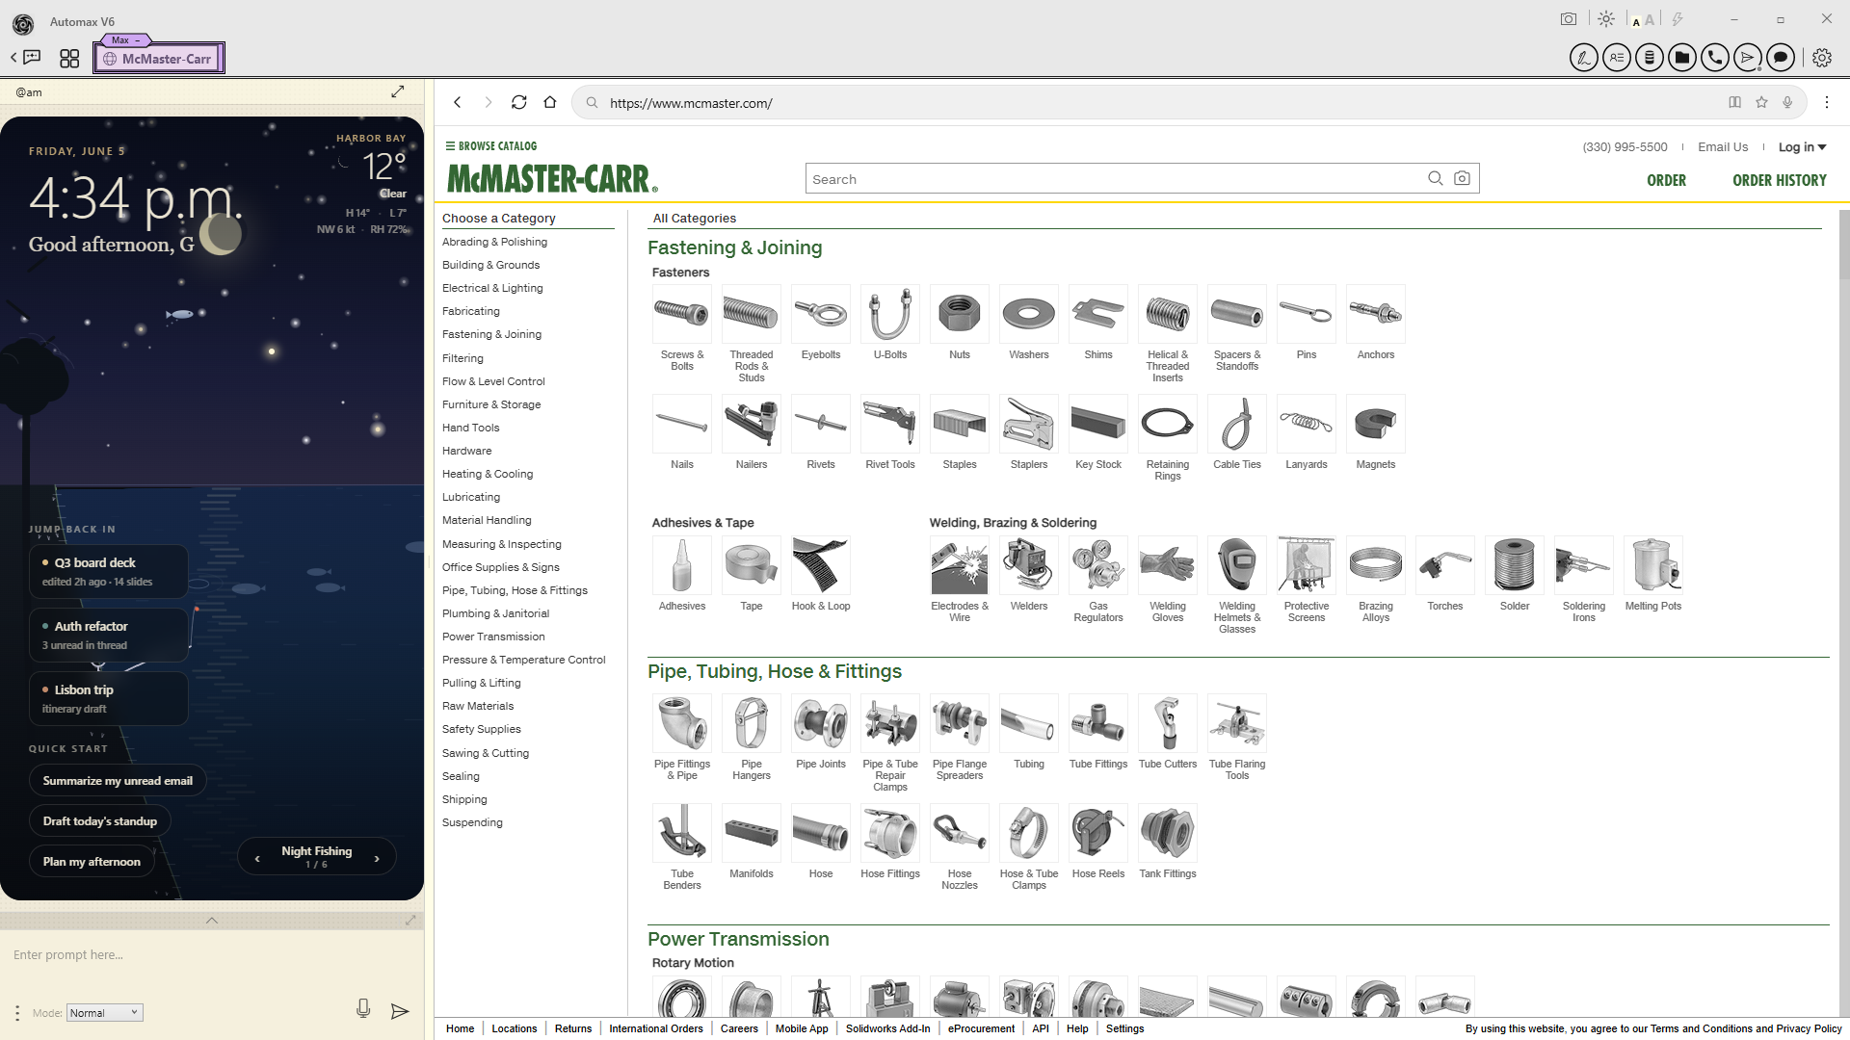Open the Washers product icon
Viewport: 1850px width, 1040px height.
[x=1029, y=314]
